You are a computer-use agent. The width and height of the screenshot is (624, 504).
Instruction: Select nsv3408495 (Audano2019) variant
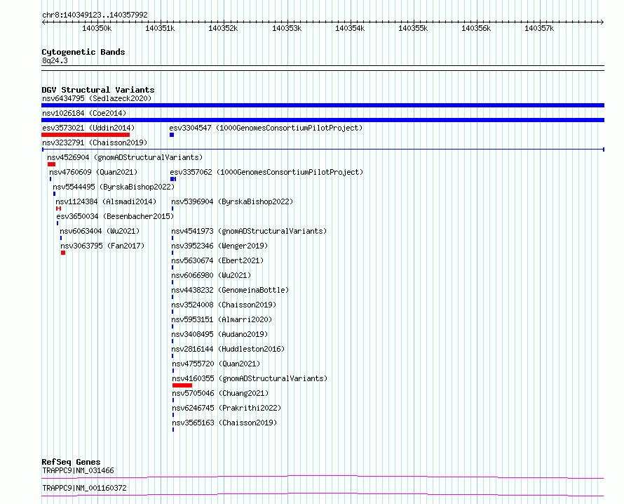[x=219, y=334]
